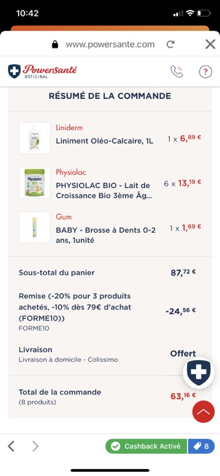Go back with the left chevron
Image resolution: width=220 pixels, height=476 pixels.
(11, 446)
